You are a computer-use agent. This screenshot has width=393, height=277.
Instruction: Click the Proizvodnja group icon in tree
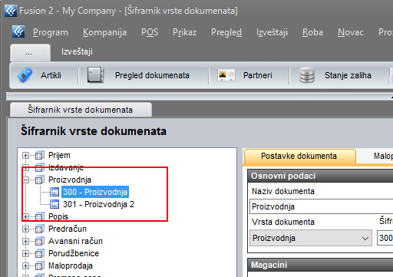39,180
